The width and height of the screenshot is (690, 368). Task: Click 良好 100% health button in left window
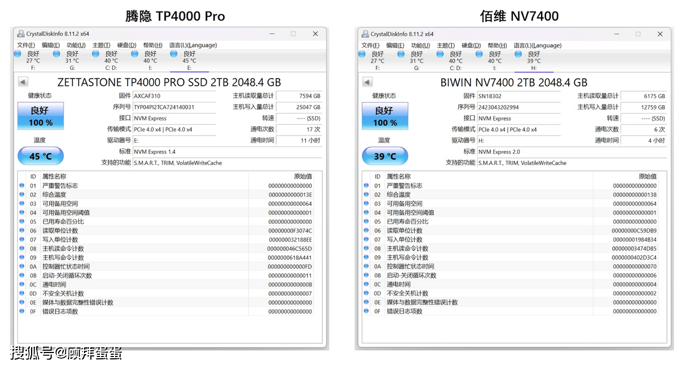click(40, 116)
